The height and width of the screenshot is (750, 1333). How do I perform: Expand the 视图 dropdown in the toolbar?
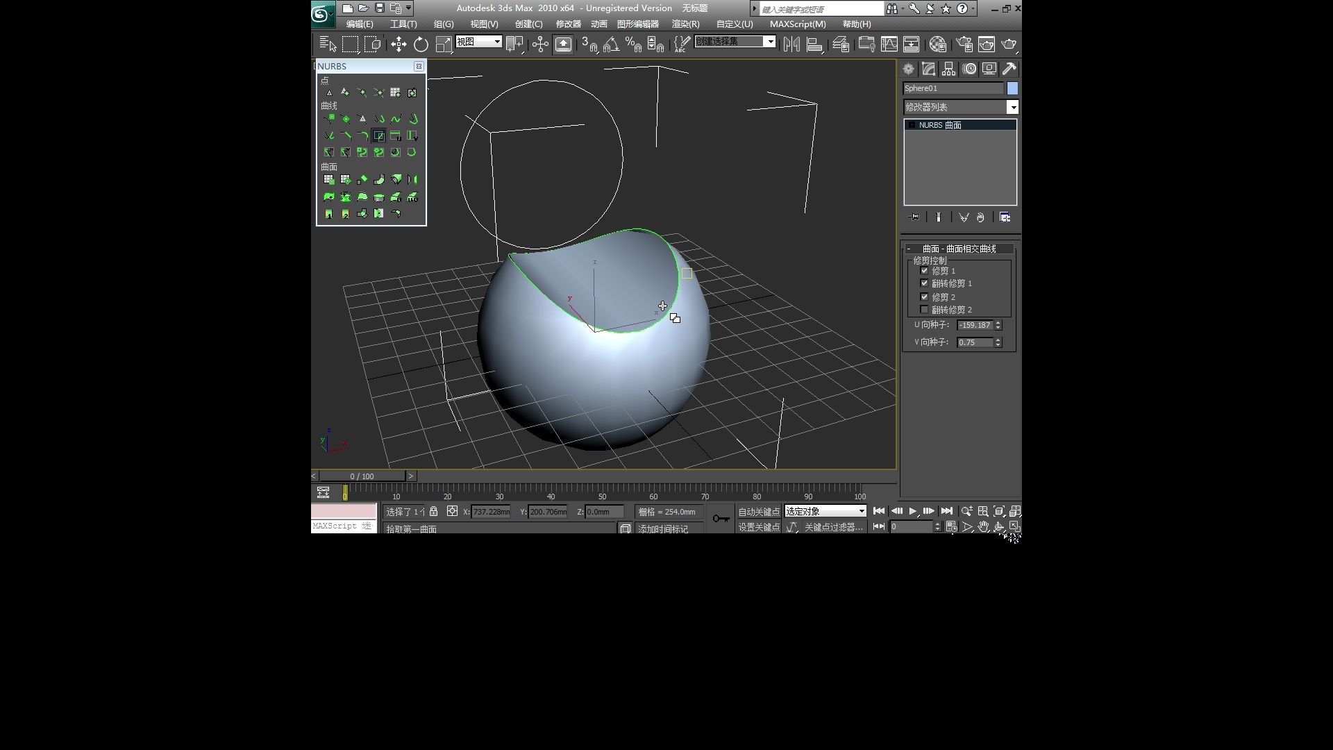point(496,42)
